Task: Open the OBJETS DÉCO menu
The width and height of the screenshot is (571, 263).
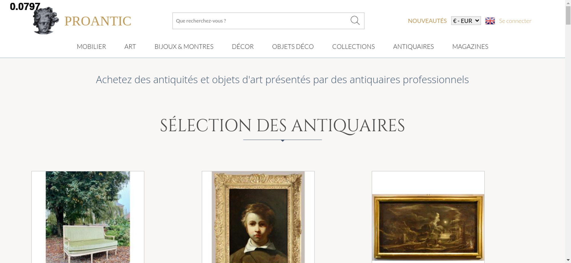Action: click(293, 47)
